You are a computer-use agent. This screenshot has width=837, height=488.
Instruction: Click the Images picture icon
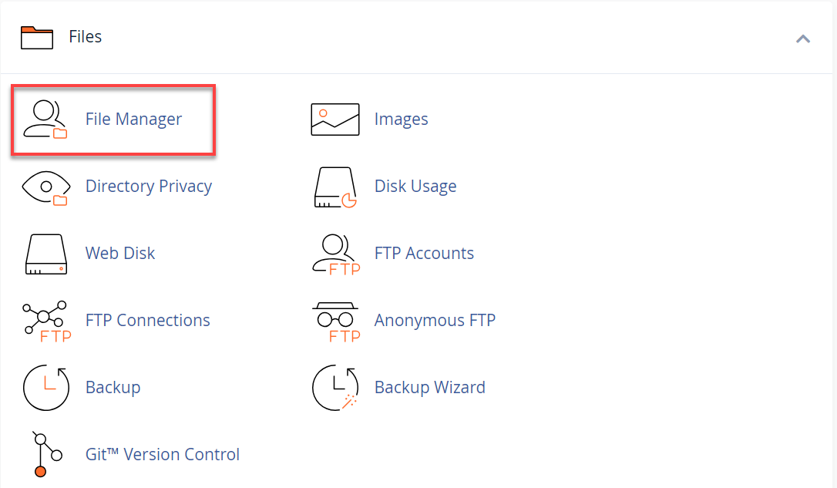(335, 119)
